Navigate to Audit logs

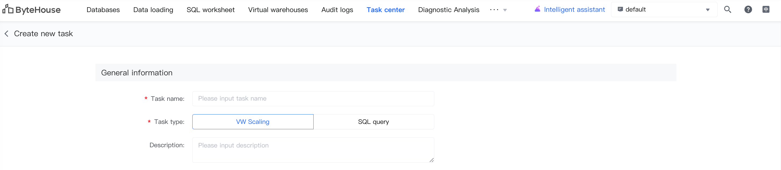pos(337,10)
